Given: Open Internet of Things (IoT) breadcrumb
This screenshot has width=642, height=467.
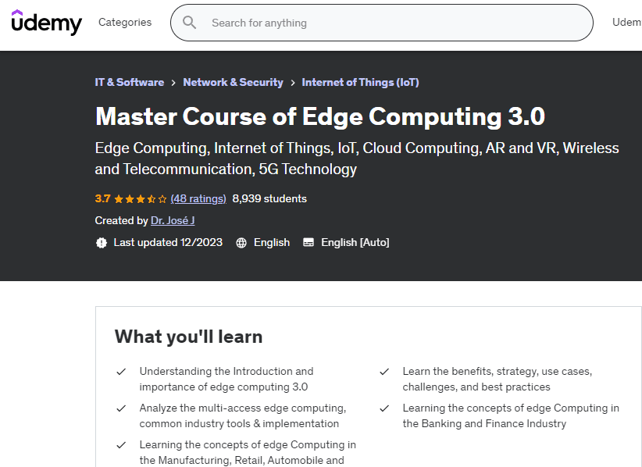Looking at the screenshot, I should tap(360, 83).
